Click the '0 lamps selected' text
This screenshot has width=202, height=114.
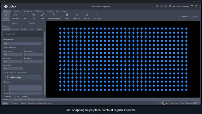pos(10,34)
